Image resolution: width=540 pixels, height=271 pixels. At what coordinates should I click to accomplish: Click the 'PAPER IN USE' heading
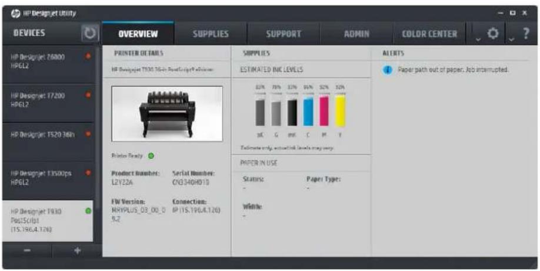tap(259, 163)
